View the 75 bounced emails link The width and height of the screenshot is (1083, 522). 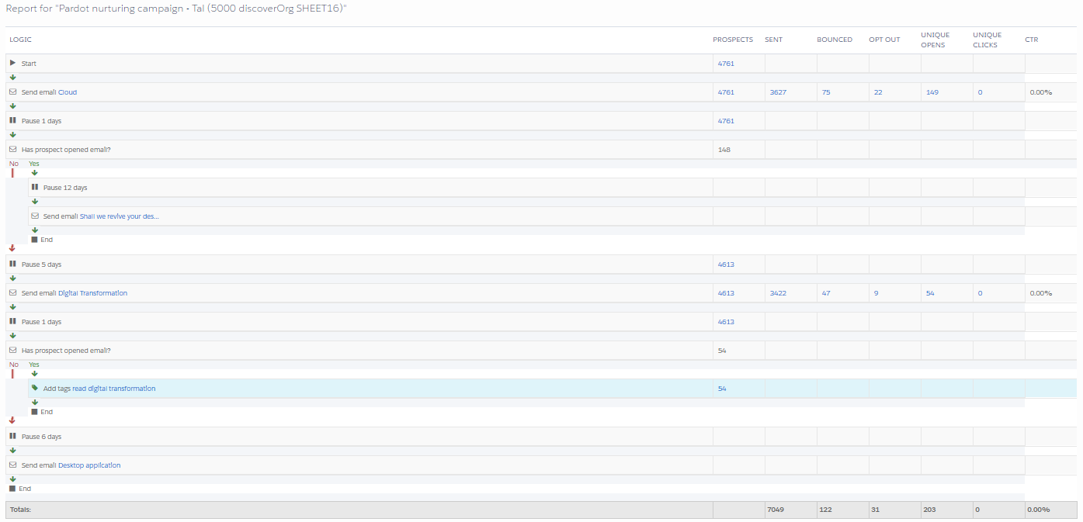tap(825, 92)
